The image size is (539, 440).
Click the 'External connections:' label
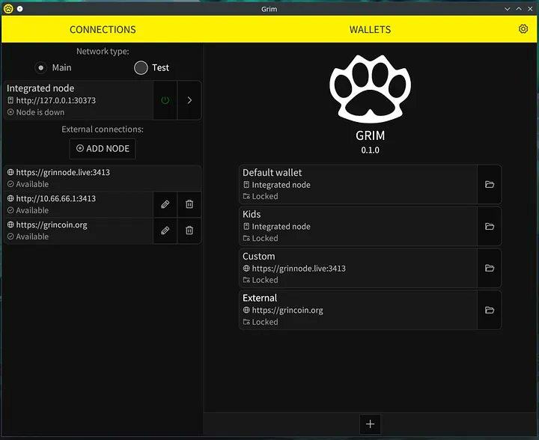pyautogui.click(x=103, y=129)
